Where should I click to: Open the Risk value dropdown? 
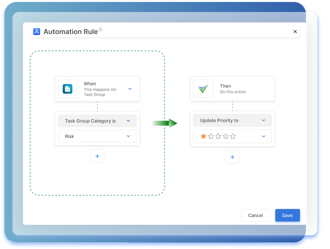97,136
